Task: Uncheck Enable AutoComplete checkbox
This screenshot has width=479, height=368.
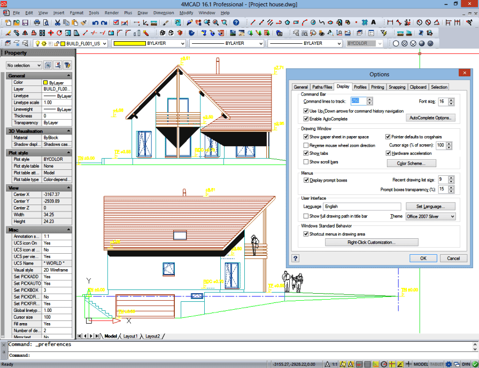Action: tap(306, 119)
